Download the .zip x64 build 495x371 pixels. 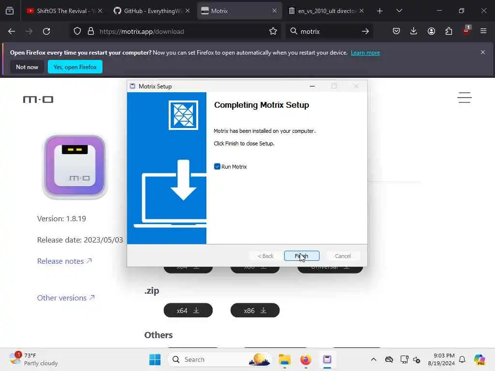click(188, 311)
